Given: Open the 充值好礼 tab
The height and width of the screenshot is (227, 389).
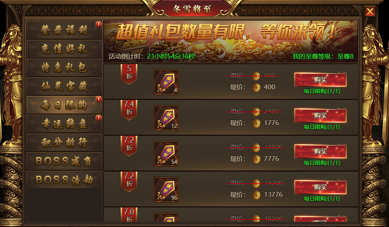Looking at the screenshot, I should point(64,49).
